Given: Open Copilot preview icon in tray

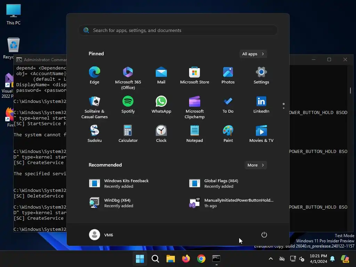Looking at the screenshot, I should pyautogui.click(x=345, y=259).
